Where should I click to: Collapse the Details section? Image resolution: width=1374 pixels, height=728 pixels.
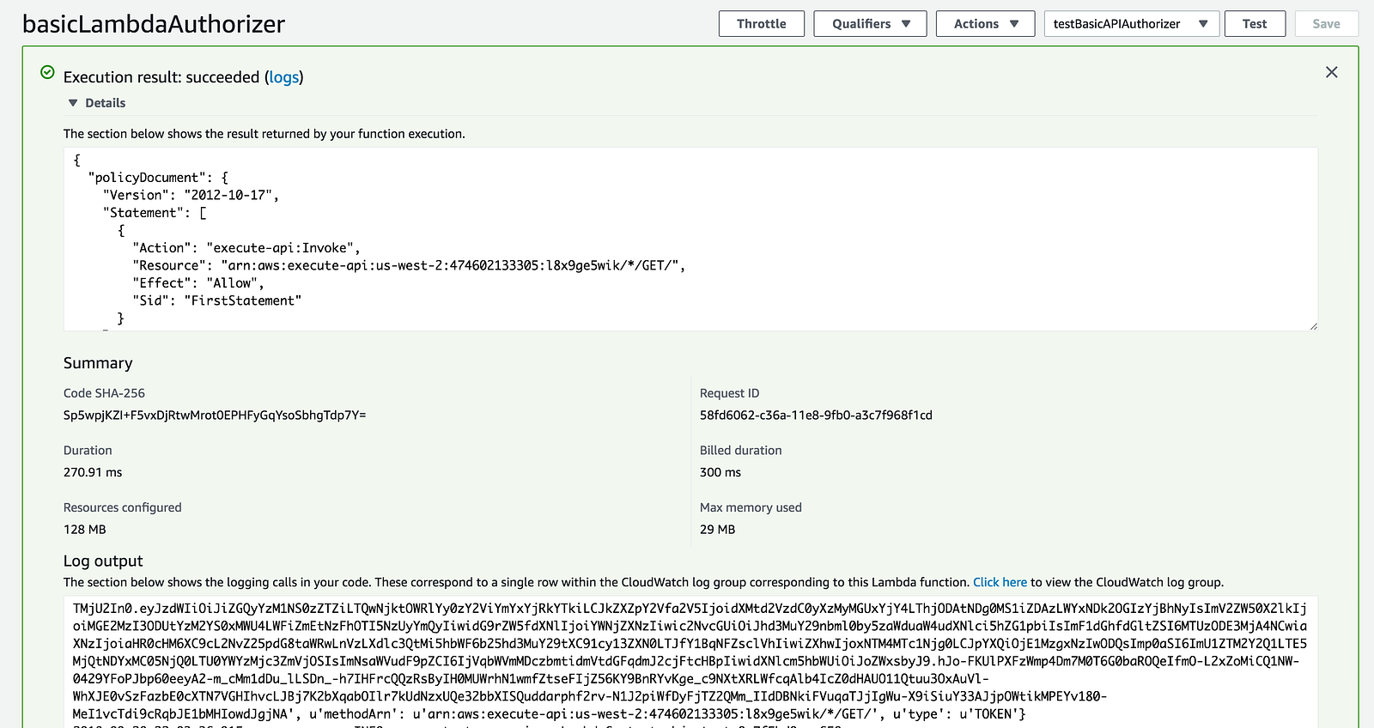(97, 103)
